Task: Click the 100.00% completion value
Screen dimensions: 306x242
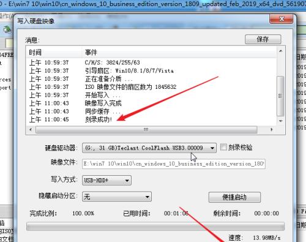Action: [x=83, y=213]
